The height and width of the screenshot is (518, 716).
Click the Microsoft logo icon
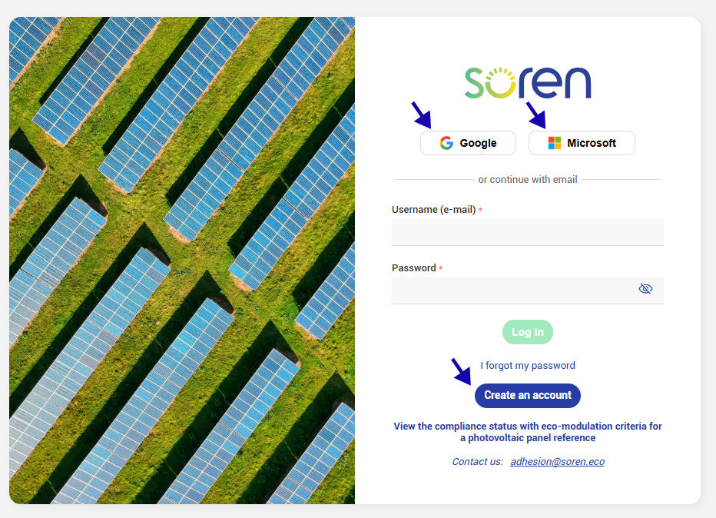(555, 143)
